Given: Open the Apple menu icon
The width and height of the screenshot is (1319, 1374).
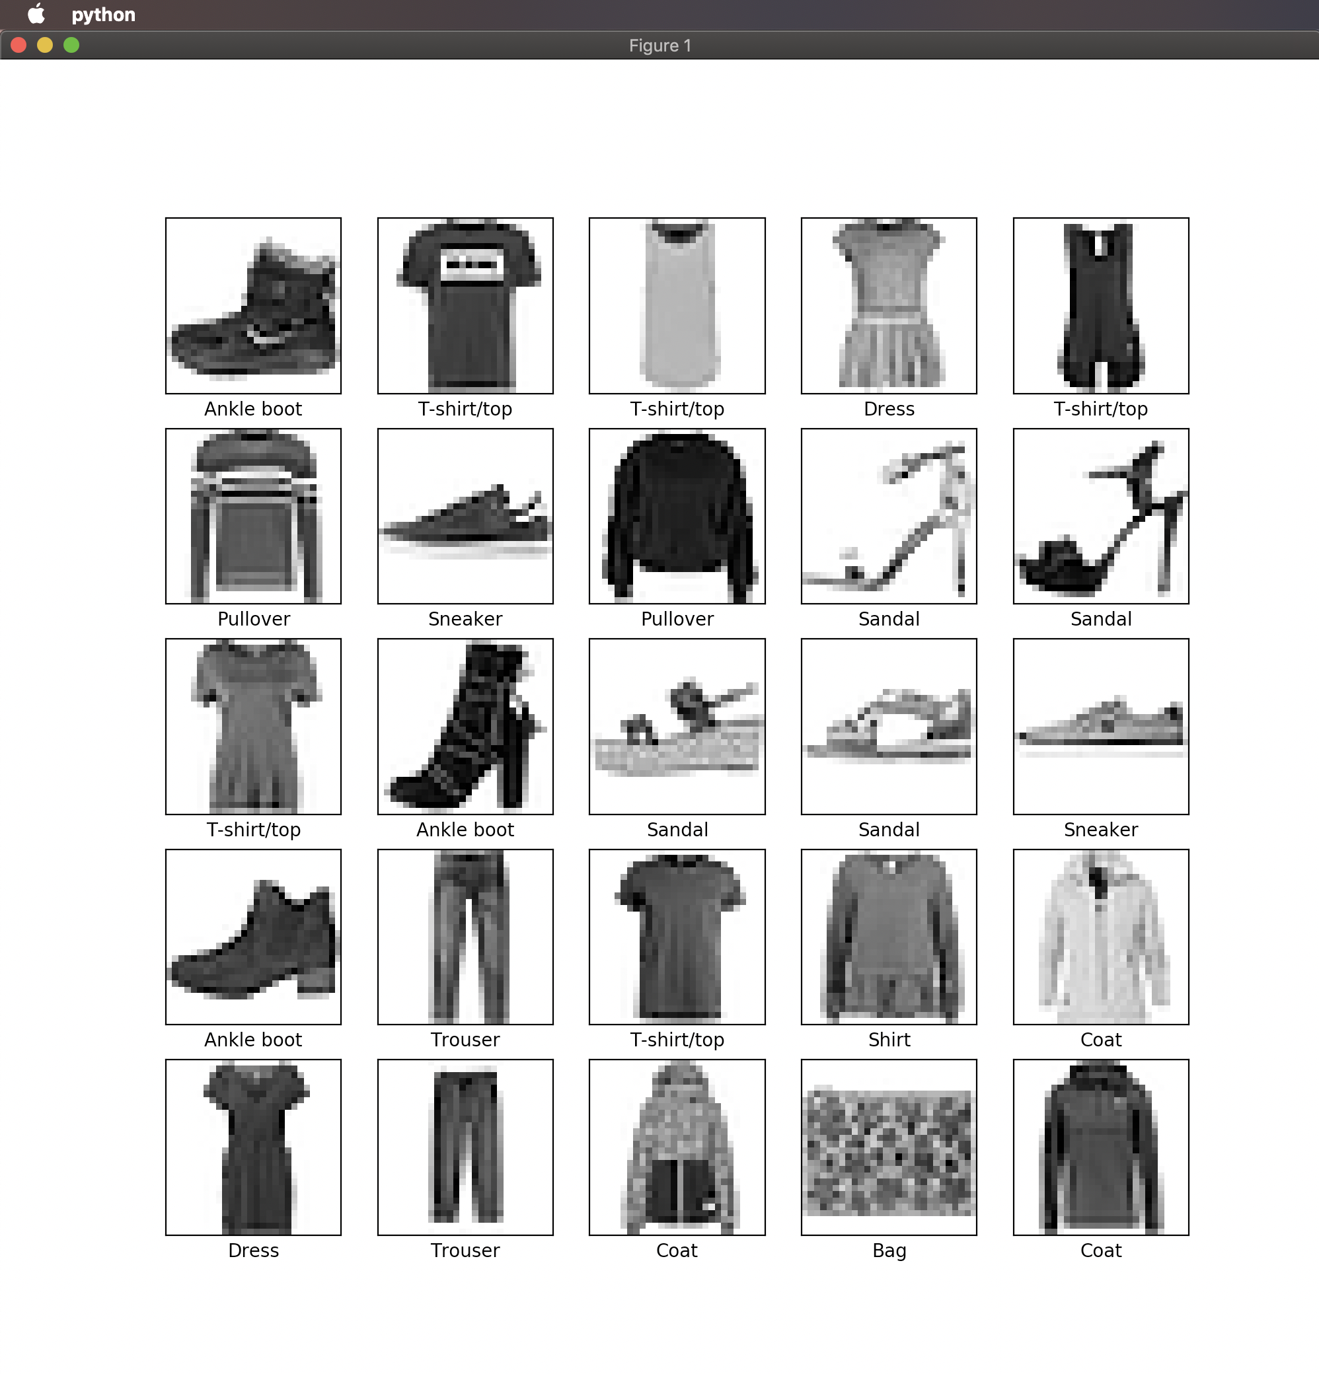Looking at the screenshot, I should coord(36,14).
